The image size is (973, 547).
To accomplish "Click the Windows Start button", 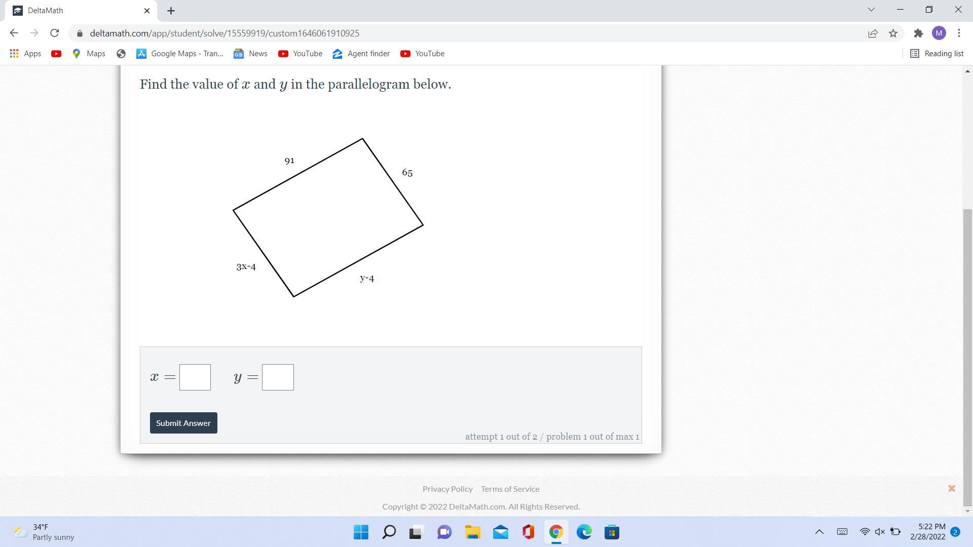I will click(361, 532).
